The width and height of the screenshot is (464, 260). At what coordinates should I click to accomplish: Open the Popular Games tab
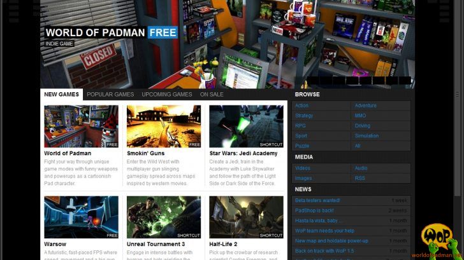(110, 95)
